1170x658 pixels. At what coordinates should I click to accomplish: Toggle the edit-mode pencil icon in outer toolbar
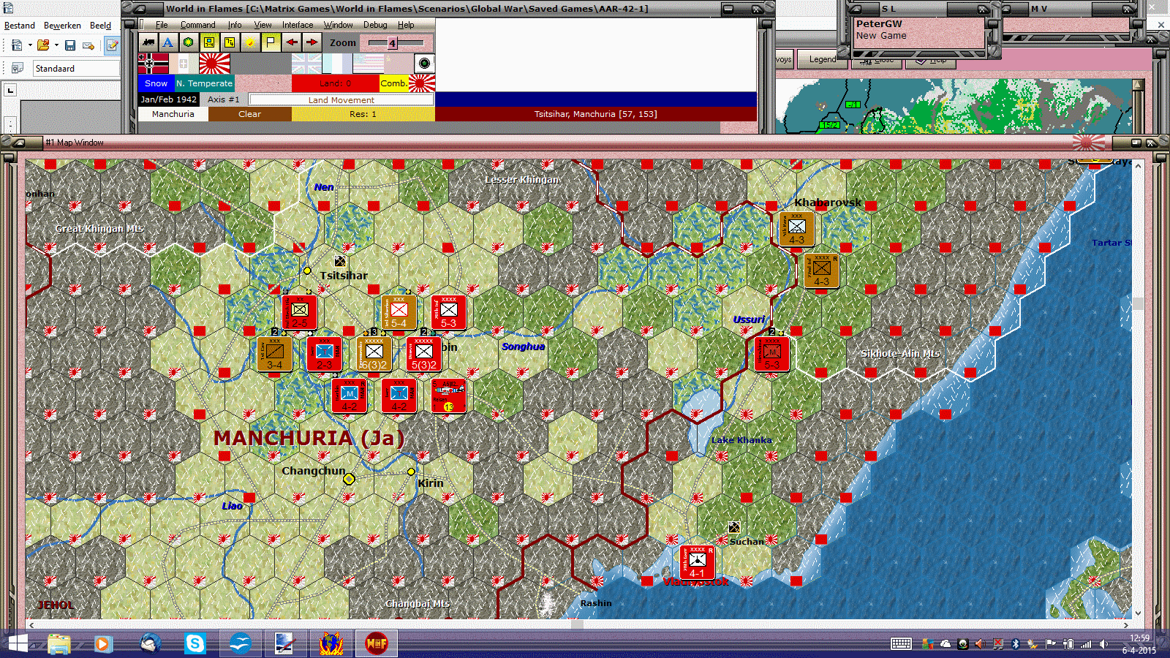click(x=112, y=45)
